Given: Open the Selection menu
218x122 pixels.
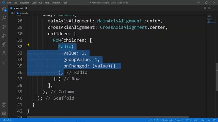Looking at the screenshot, I should point(25,3).
